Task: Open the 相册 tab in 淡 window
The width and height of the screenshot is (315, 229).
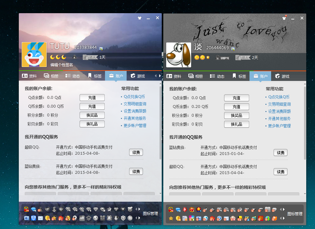Action: click(196, 77)
